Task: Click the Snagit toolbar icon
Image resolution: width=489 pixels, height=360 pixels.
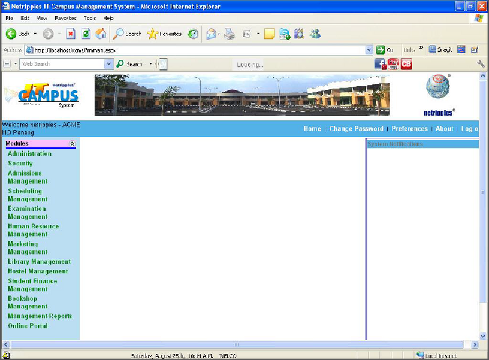Action: click(x=433, y=49)
